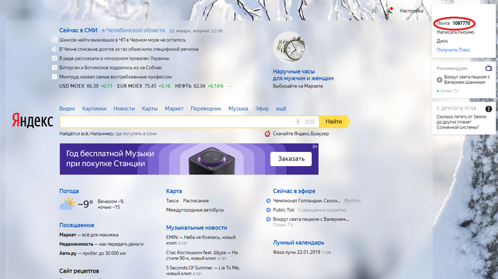This screenshot has width=498, height=279.
Task: Switch news to в Челябинской области
Action: (x=134, y=31)
